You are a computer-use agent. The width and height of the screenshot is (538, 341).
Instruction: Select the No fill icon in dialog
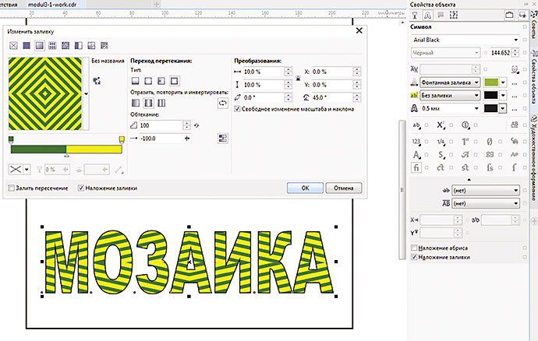point(12,47)
